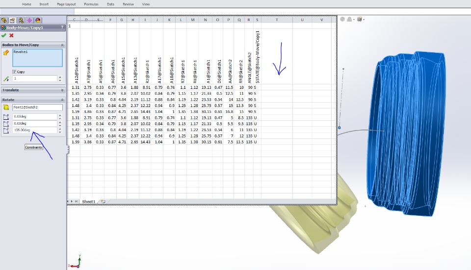The height and width of the screenshot is (270, 471).
Task: Accept the Body-Move/Copy with green checkmark
Action: pos(4,35)
